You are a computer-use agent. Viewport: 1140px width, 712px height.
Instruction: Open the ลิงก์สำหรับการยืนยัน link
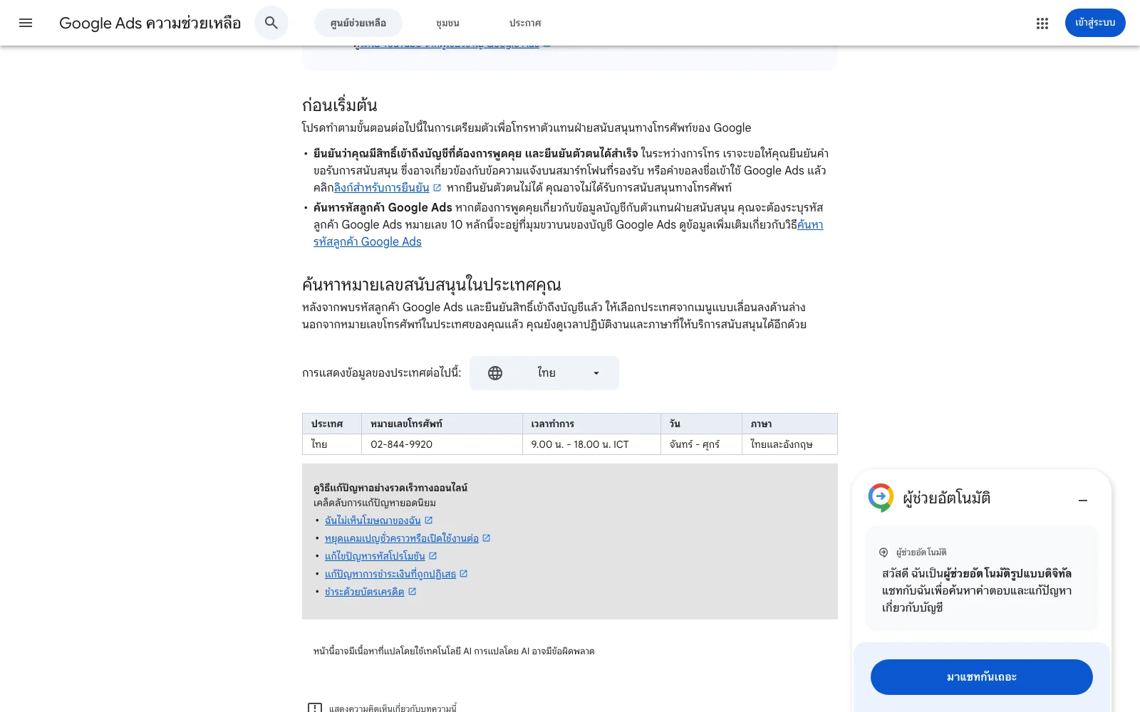tap(382, 188)
